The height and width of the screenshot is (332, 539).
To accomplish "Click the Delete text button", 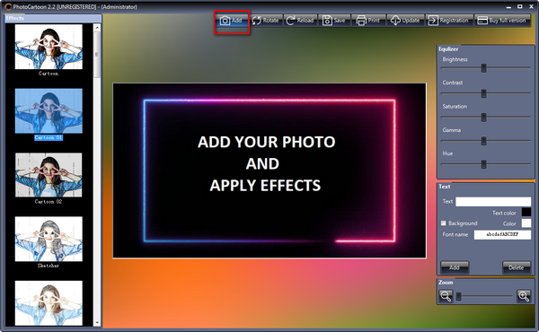I will 516,267.
